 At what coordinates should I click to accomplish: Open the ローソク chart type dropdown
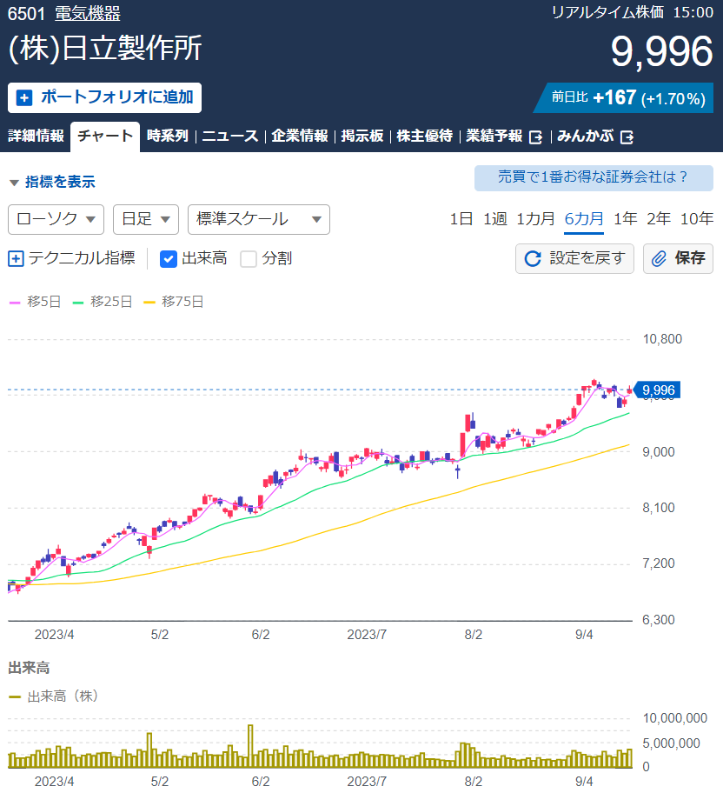point(56,219)
